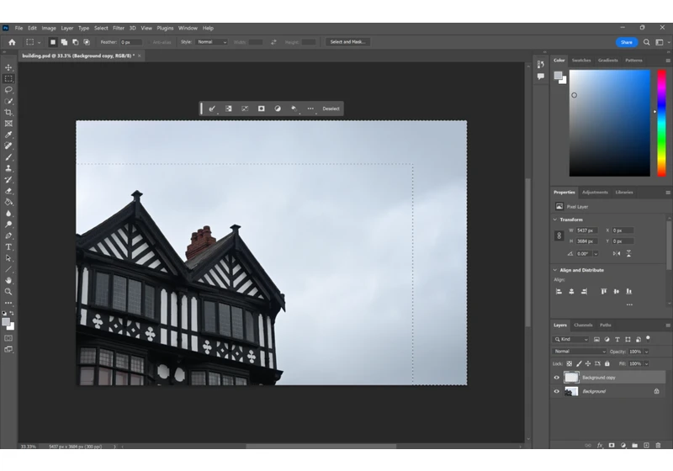The image size is (673, 471).
Task: Click foreground color swatch in Color panel
Action: pyautogui.click(x=558, y=76)
